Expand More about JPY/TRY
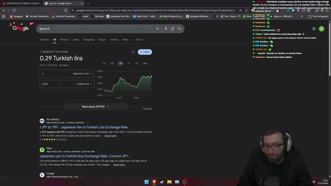 [x=96, y=107]
